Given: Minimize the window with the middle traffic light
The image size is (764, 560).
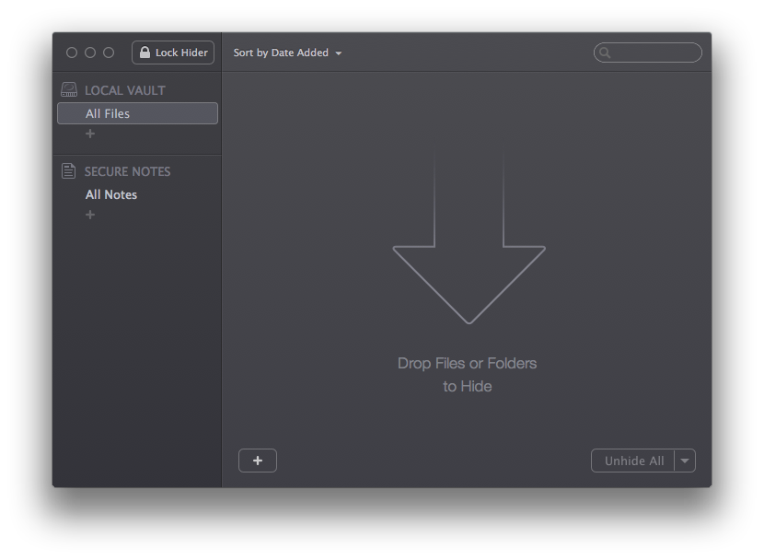Looking at the screenshot, I should click(x=90, y=52).
